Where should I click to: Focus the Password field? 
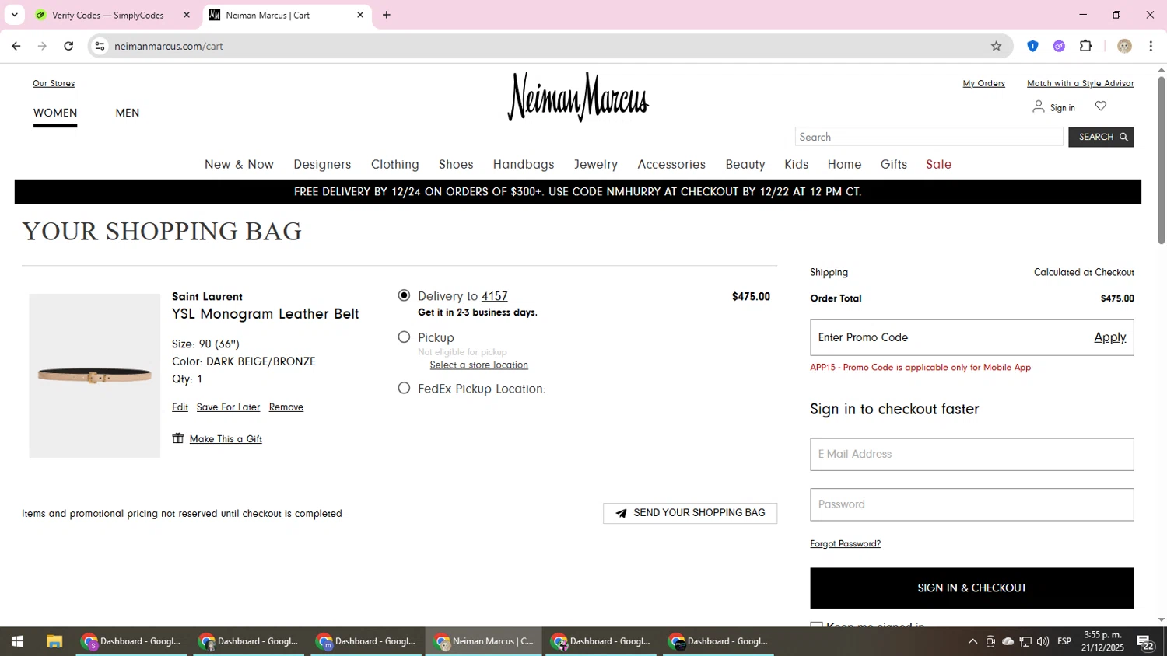tap(972, 504)
